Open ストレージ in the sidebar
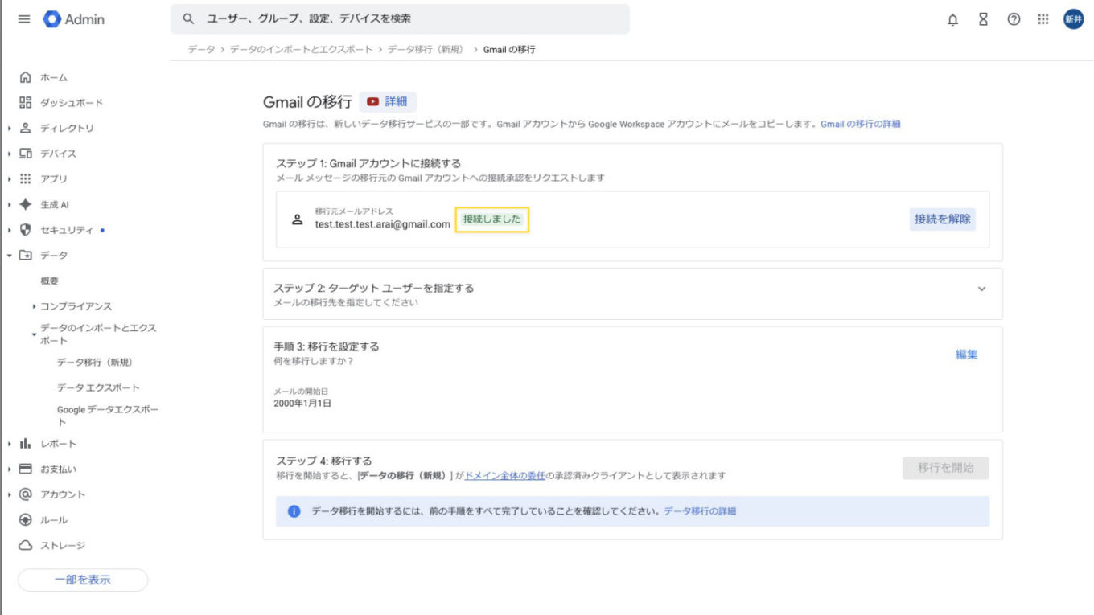Viewport: 1094px width, 615px height. click(62, 546)
